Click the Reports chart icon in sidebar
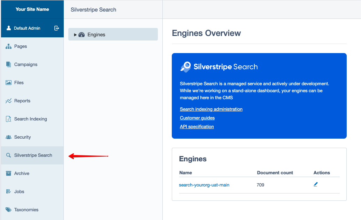Image resolution: width=361 pixels, height=220 pixels. [9, 101]
